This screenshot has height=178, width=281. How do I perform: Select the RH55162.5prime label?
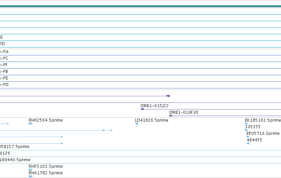pos(46,166)
